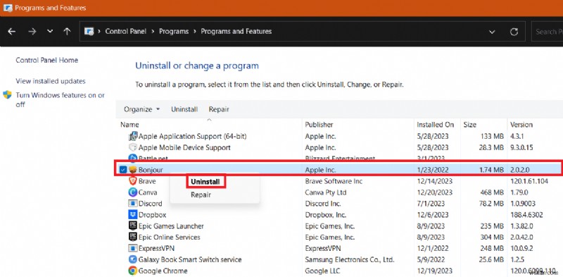Screen dimensions: 563x277
Task: Sort by the Size column header
Action: 469,125
